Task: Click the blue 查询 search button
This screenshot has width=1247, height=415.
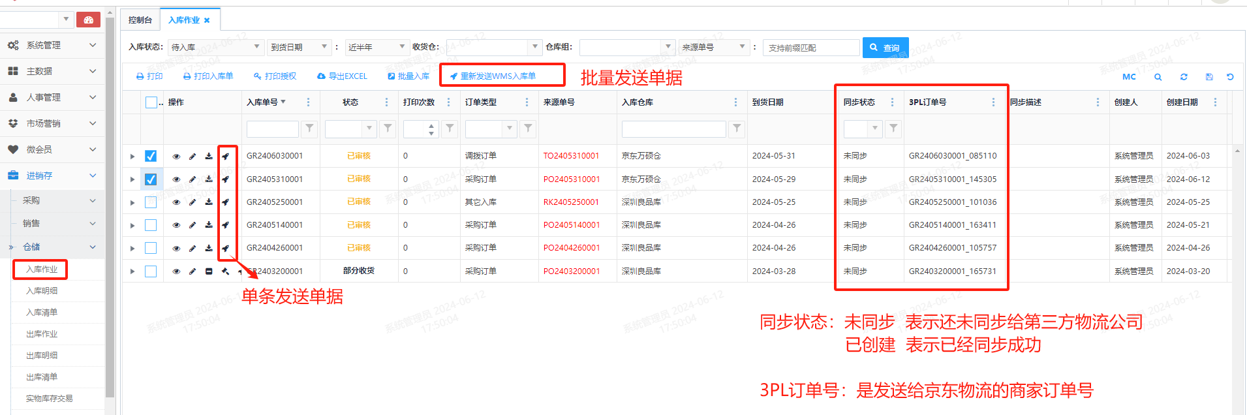Action: point(885,48)
